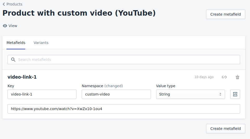Open the View product link
The width and height of the screenshot is (250, 139).
click(10, 26)
